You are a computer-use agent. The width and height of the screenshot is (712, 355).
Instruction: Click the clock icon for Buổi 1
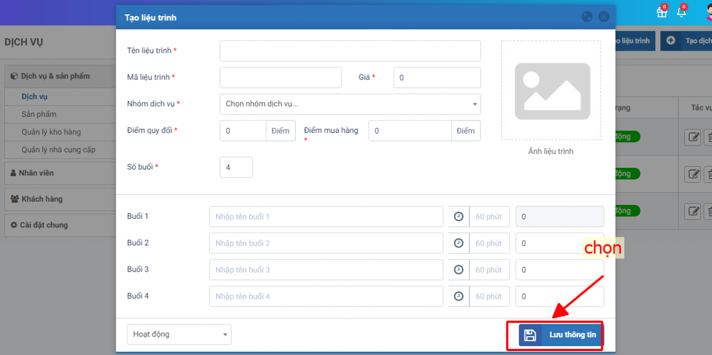pyautogui.click(x=458, y=217)
